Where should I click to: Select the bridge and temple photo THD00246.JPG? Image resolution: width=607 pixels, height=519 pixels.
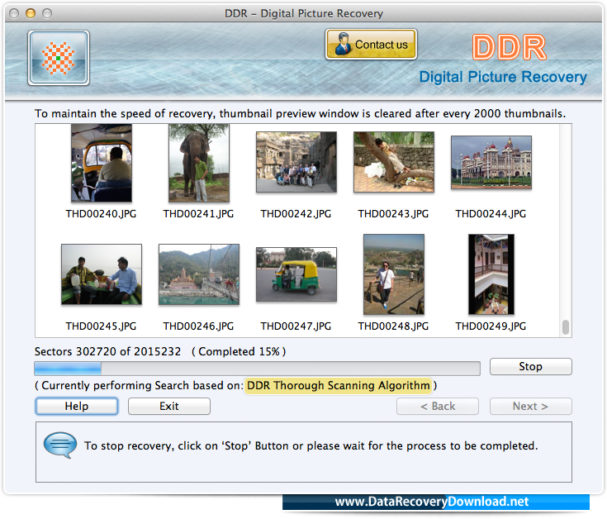pos(199,274)
